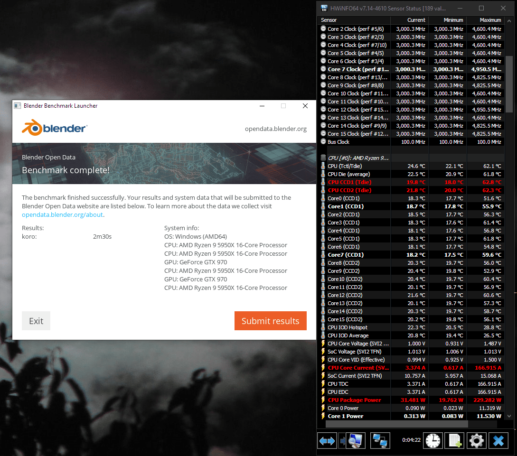The image size is (517, 456).
Task: Click the Sensor column header
Action: point(354,20)
